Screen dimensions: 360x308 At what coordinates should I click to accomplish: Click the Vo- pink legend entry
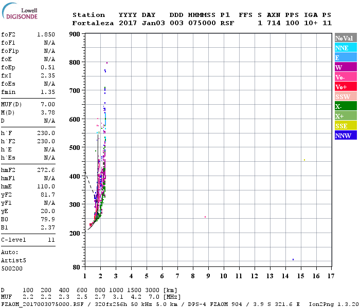click(346, 77)
